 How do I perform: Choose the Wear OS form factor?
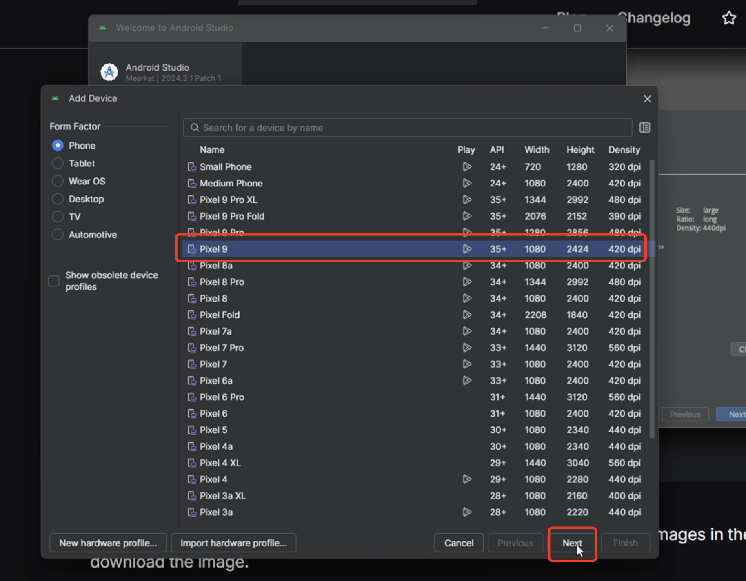pyautogui.click(x=58, y=181)
